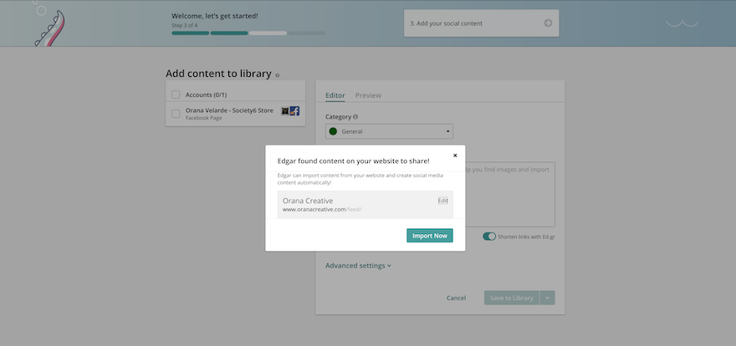
Task: Click the wave icon in the header
Action: 682,23
